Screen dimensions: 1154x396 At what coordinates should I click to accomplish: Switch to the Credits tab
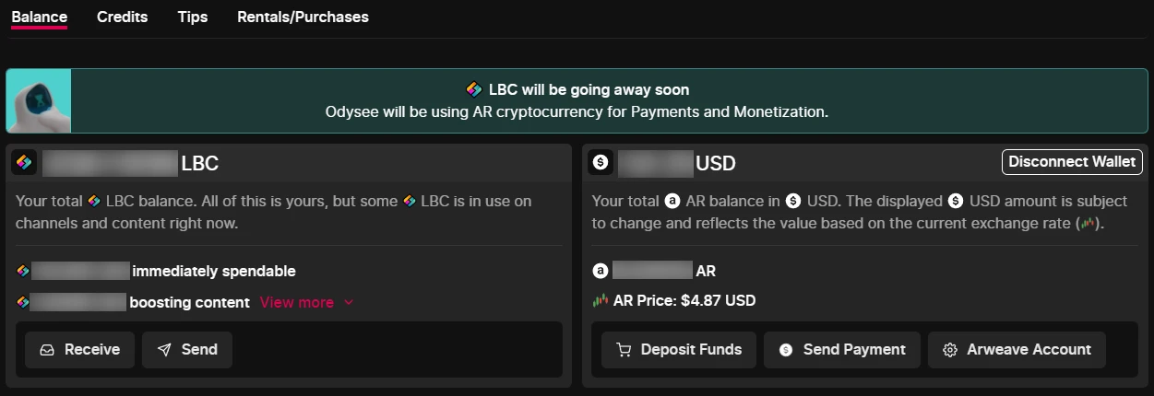pos(122,17)
